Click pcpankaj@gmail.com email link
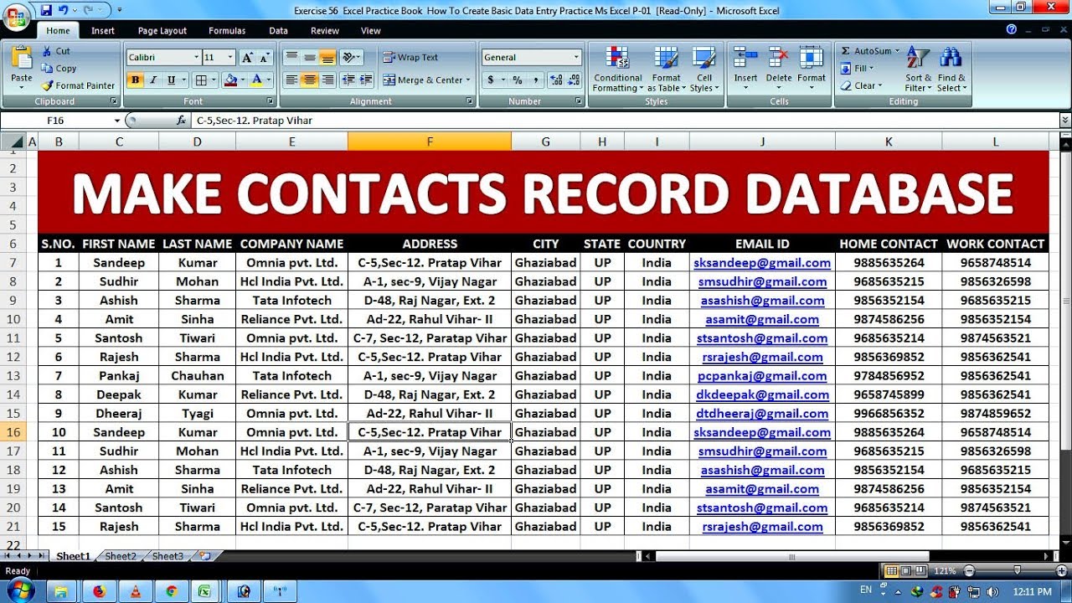This screenshot has height=603, width=1072. pyautogui.click(x=762, y=376)
